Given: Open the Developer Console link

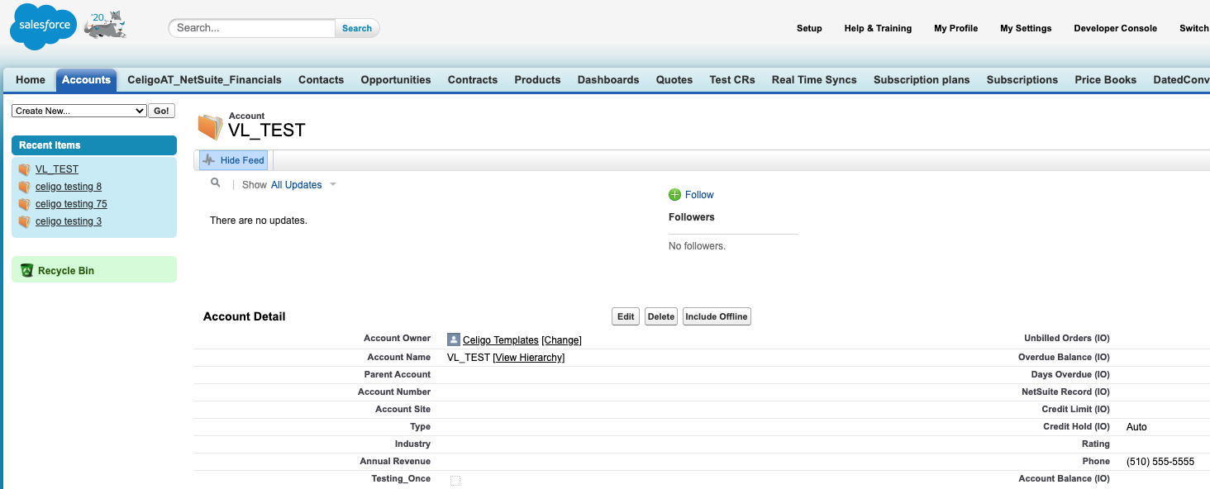Looking at the screenshot, I should [x=1116, y=28].
